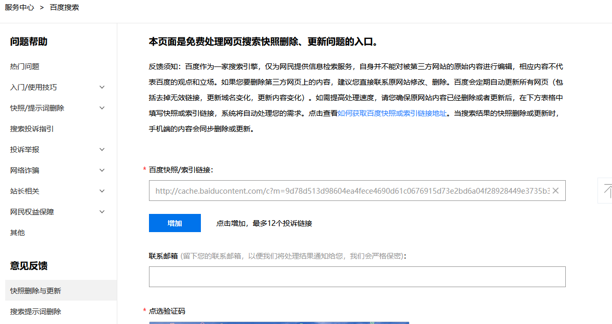Clear the snapshot link field with X icon
This screenshot has width=612, height=324.
click(x=555, y=191)
